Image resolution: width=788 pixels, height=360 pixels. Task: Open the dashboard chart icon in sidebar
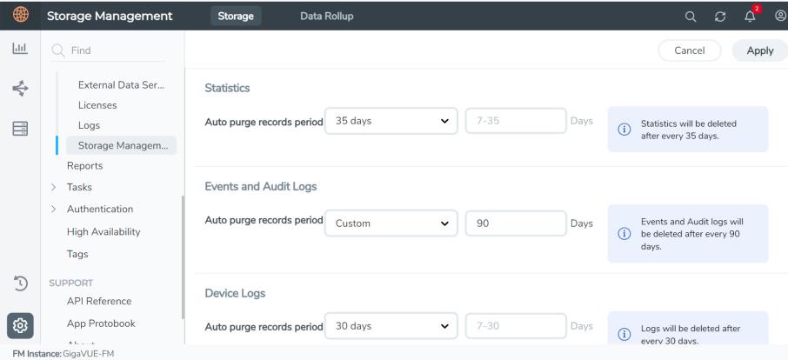point(17,50)
